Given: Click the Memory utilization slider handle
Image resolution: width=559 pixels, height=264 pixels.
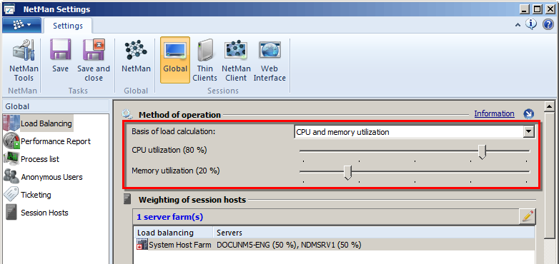Looking at the screenshot, I should tap(348, 172).
